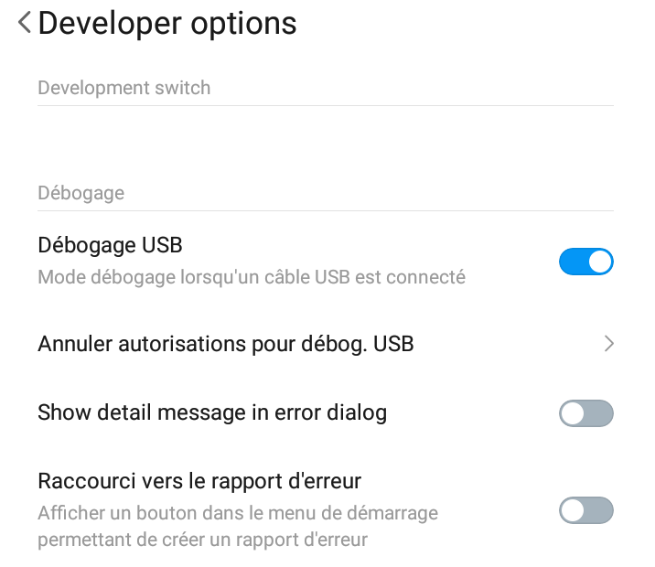Click the chevron beside Annuler autorisations
The image size is (655, 567).
(609, 344)
